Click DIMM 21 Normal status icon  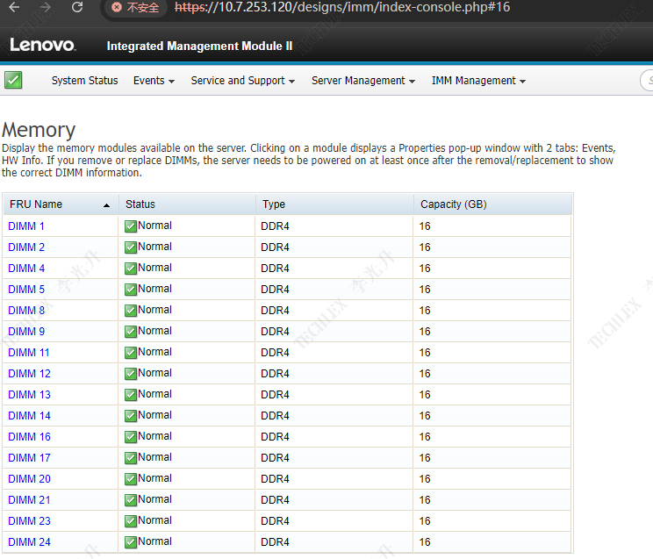[x=131, y=500]
